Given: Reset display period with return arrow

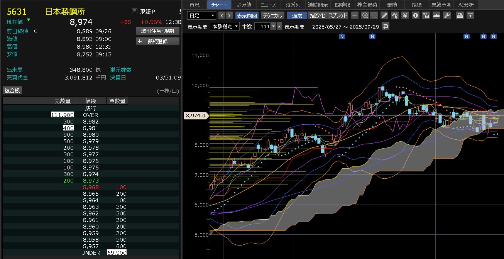Looking at the screenshot, I should click(385, 26).
